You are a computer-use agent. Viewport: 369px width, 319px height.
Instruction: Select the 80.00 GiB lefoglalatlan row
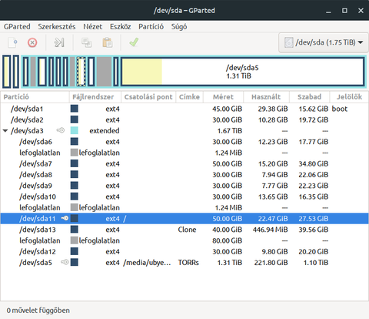tap(184, 240)
